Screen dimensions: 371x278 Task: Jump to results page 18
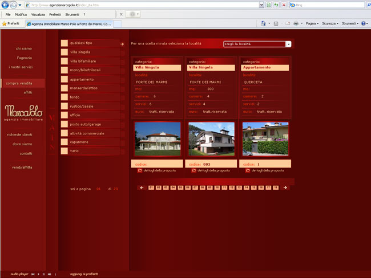pyautogui.click(x=276, y=187)
